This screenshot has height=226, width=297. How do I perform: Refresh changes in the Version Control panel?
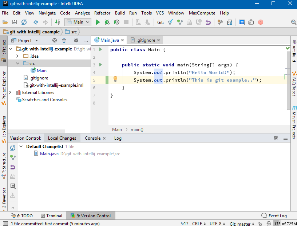coord(12,148)
